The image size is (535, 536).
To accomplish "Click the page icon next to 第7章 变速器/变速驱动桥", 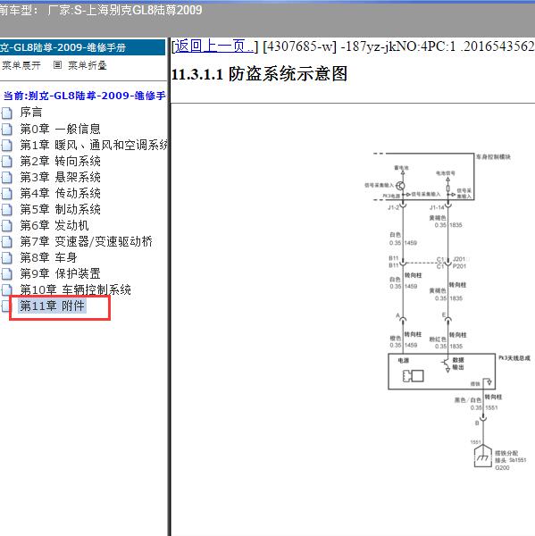I will [6, 242].
